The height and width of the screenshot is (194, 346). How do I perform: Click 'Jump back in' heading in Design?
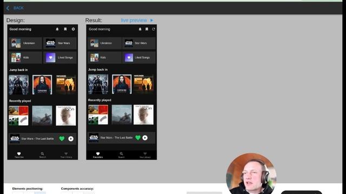(18, 70)
